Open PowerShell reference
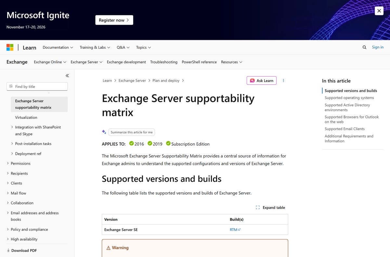 199,62
